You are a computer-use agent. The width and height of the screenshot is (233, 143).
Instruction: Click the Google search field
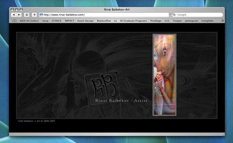click(197, 14)
